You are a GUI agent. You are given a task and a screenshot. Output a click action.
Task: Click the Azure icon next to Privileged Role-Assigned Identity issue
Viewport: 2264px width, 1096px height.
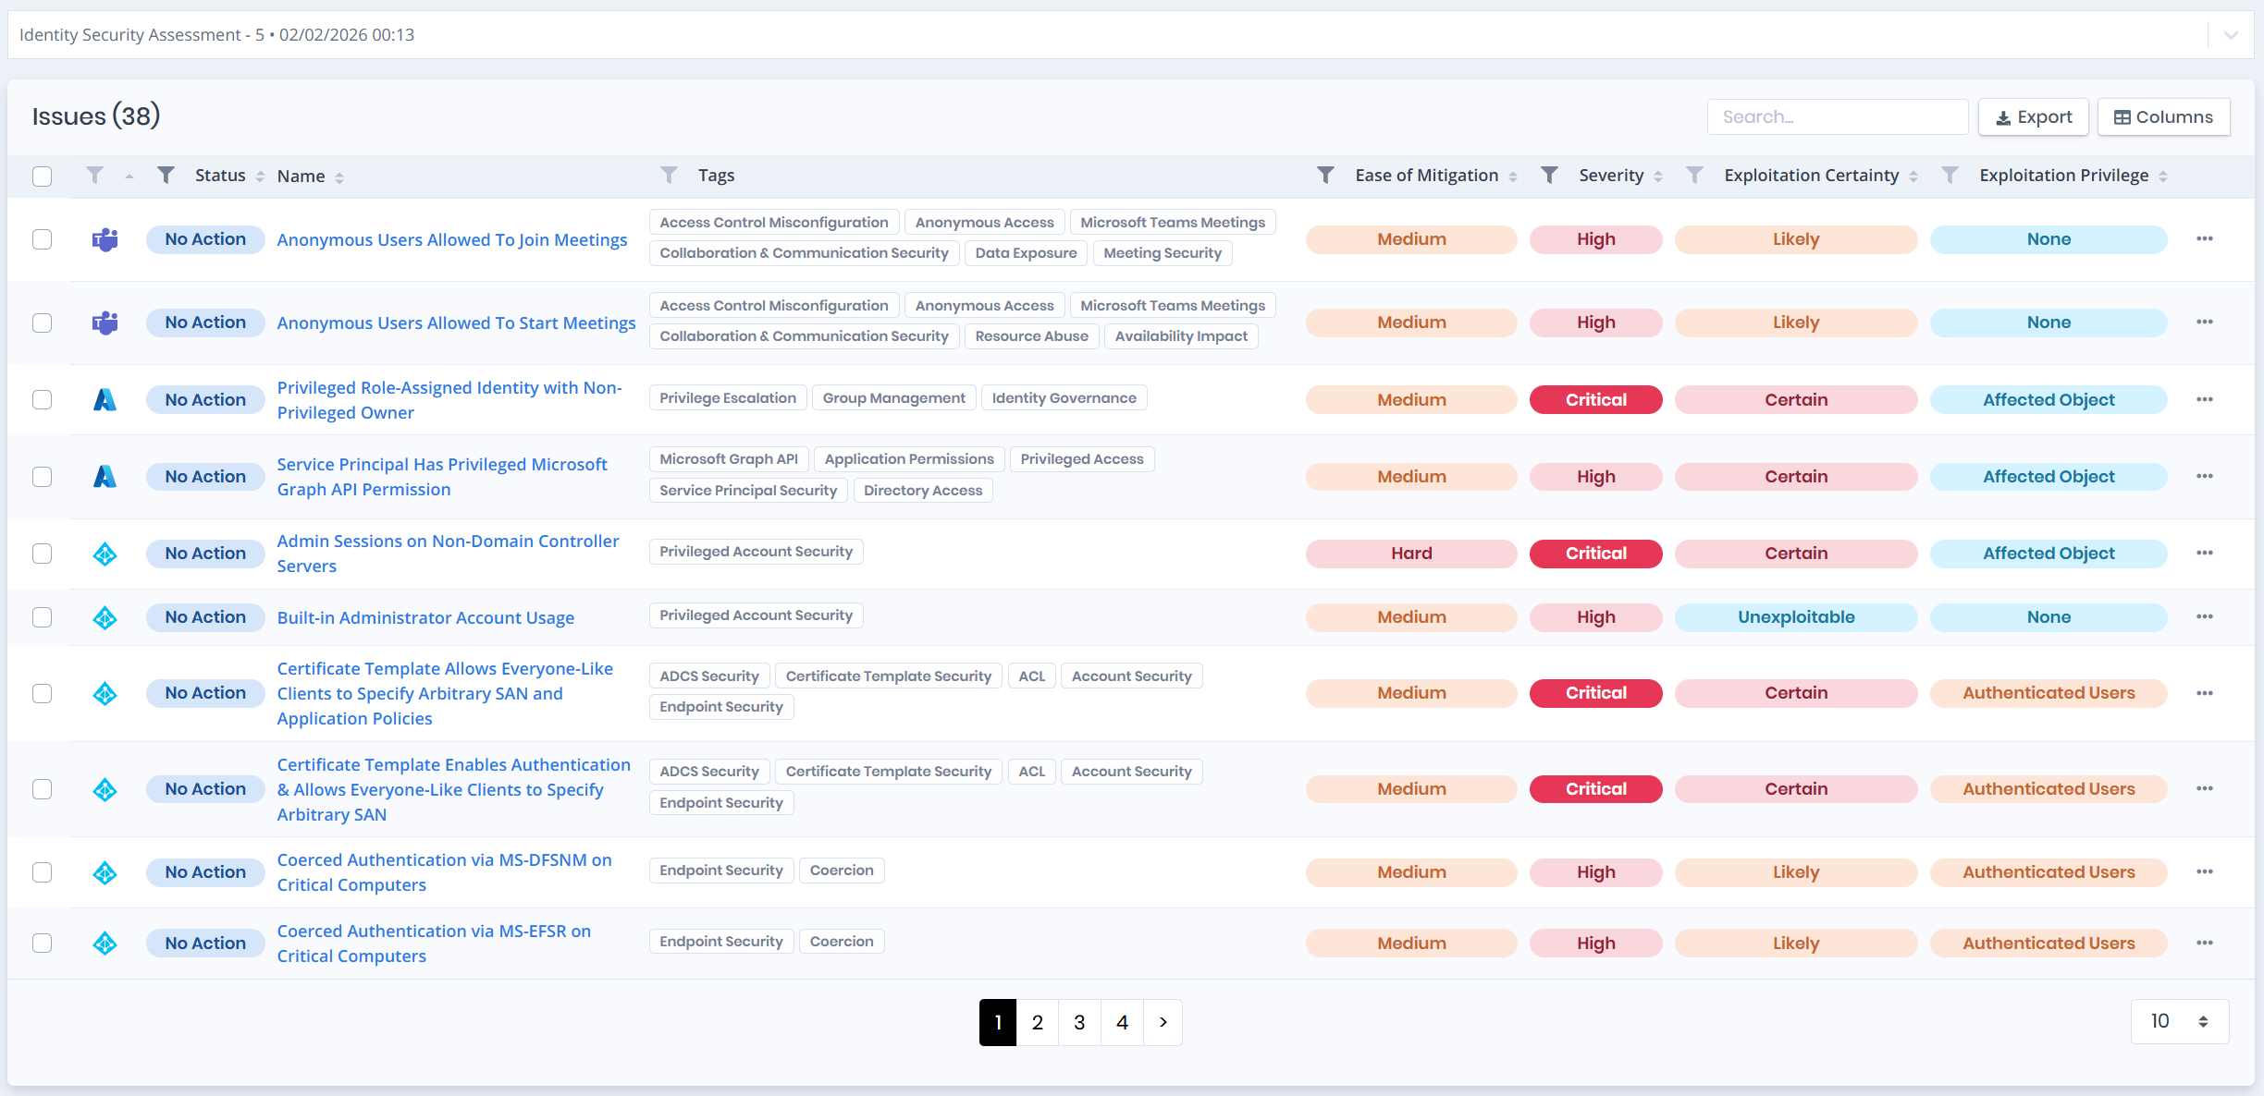point(105,399)
